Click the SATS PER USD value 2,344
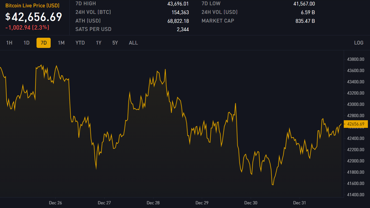This screenshot has height=208, width=370. click(183, 29)
